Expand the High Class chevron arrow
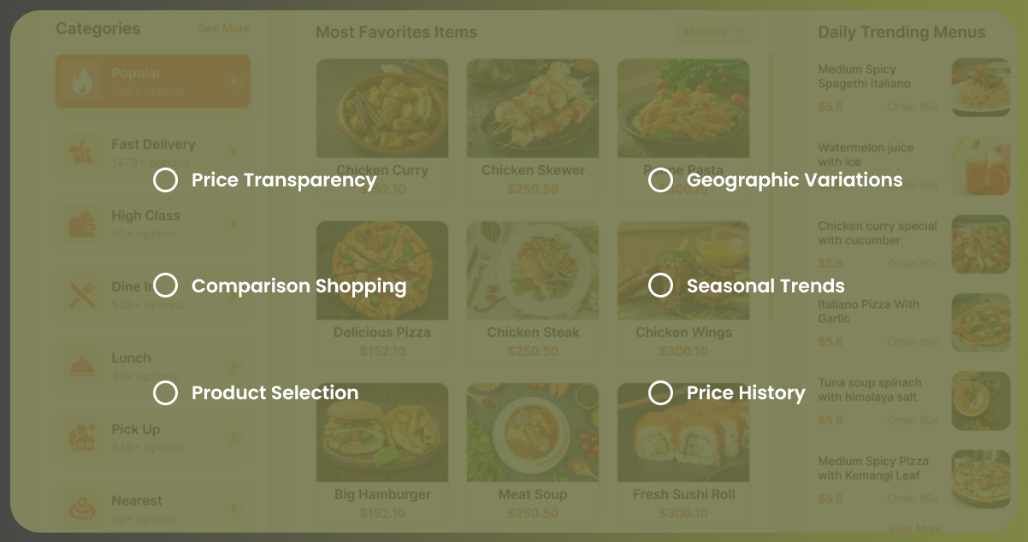 (x=233, y=224)
